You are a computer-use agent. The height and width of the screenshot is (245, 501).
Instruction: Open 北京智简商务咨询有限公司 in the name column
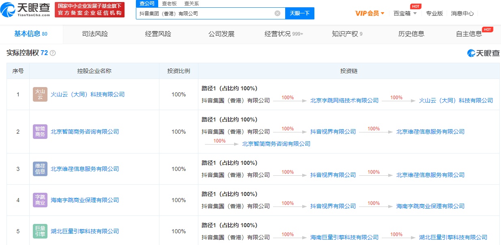click(85, 132)
